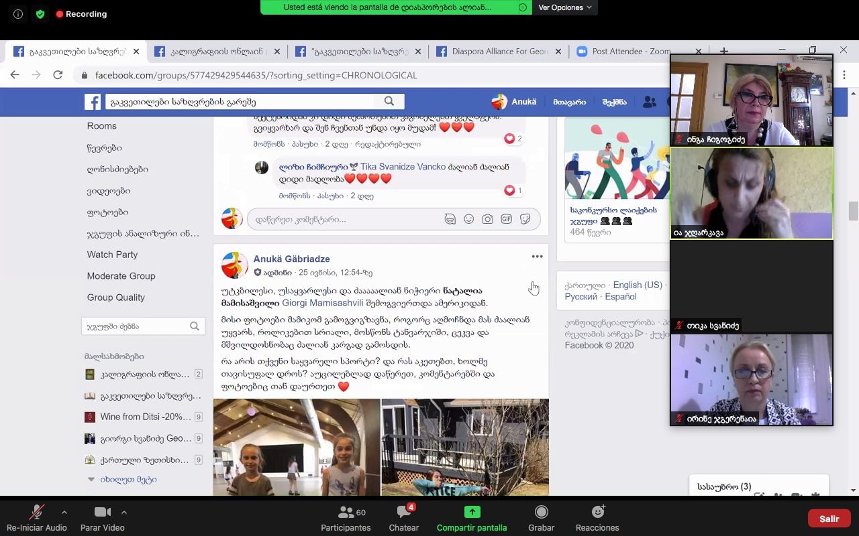The width and height of the screenshot is (859, 536).
Task: Open the outdoor porch photo thumbnail
Action: (465, 447)
